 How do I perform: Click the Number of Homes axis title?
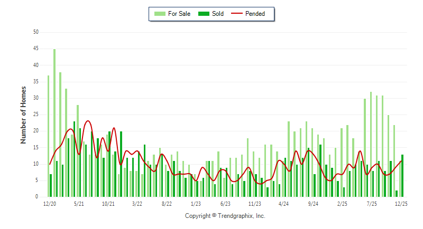tap(23, 114)
